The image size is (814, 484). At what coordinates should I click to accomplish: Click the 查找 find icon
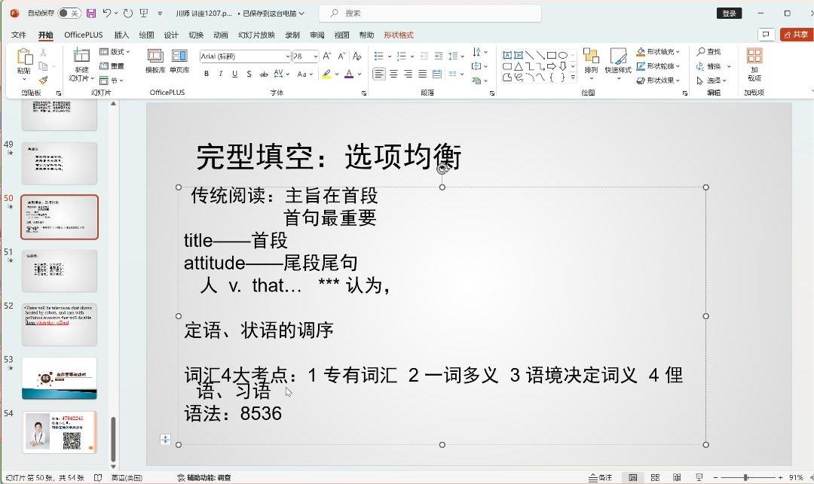coord(708,52)
